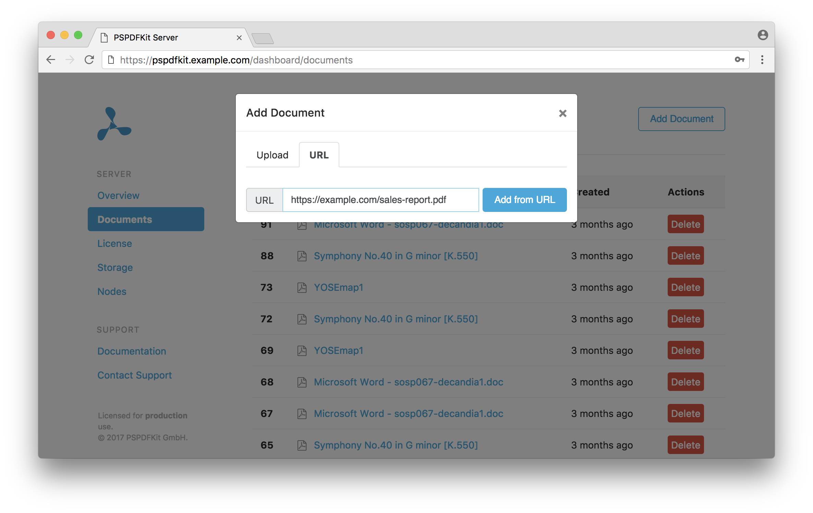This screenshot has height=513, width=813.
Task: Open the Storage section
Action: coord(115,267)
